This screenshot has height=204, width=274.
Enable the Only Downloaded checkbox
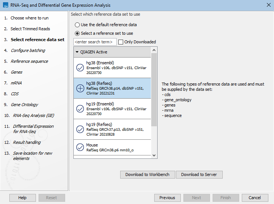121,42
